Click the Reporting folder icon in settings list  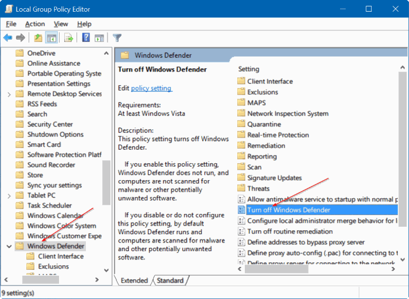[241, 156]
